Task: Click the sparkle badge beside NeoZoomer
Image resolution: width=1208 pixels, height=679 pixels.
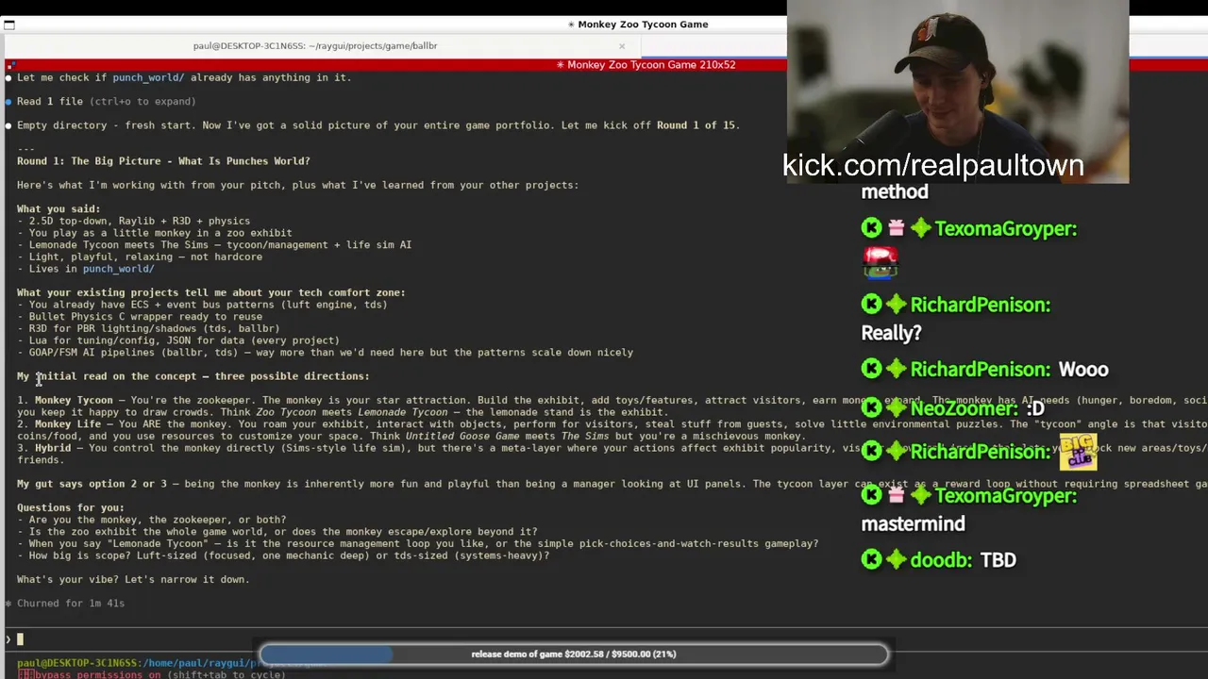Action: coord(896,408)
